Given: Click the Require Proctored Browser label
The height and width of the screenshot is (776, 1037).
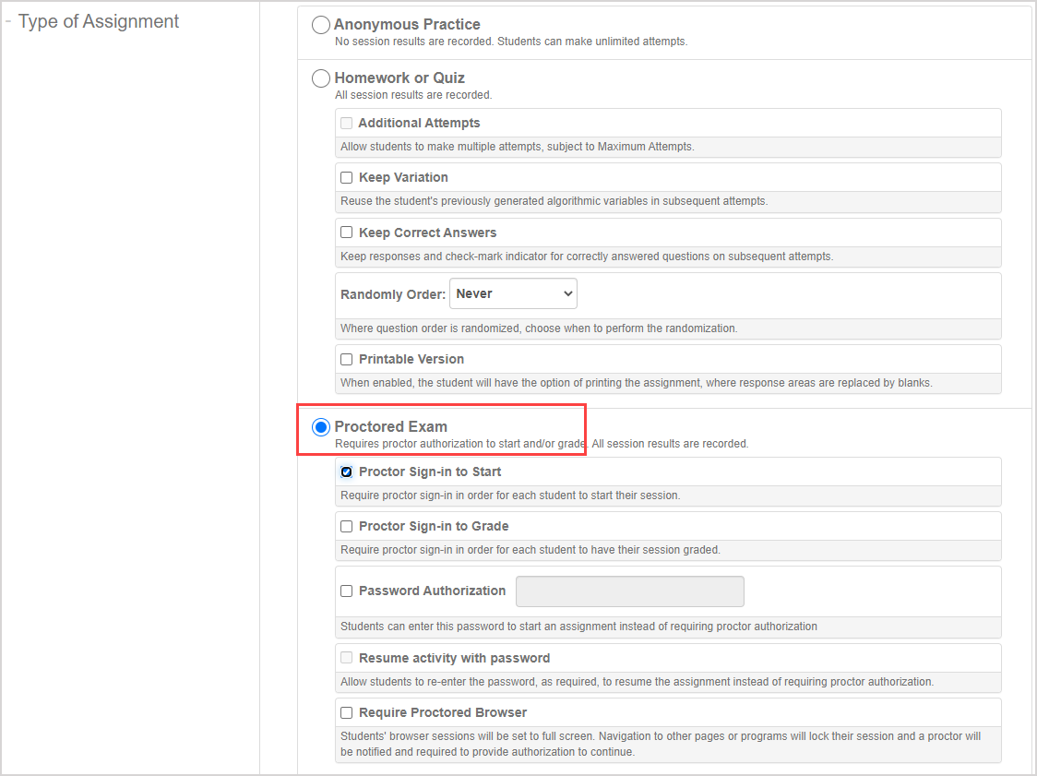Looking at the screenshot, I should [443, 712].
